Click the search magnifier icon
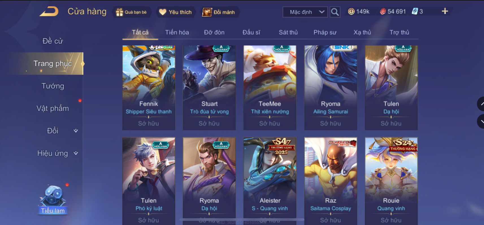This screenshot has height=225, width=484. [x=335, y=12]
